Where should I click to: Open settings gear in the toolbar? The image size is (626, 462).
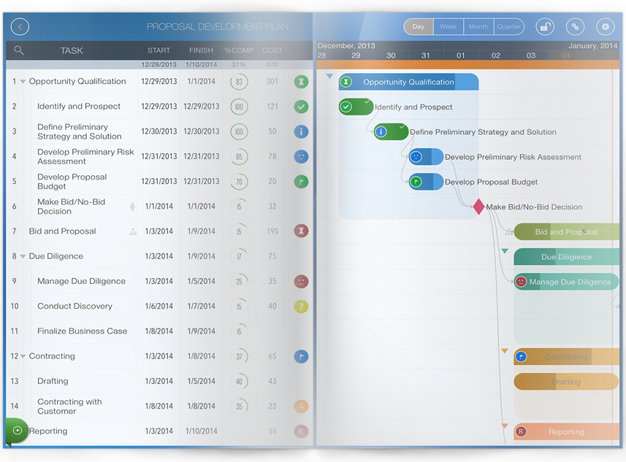[x=605, y=27]
